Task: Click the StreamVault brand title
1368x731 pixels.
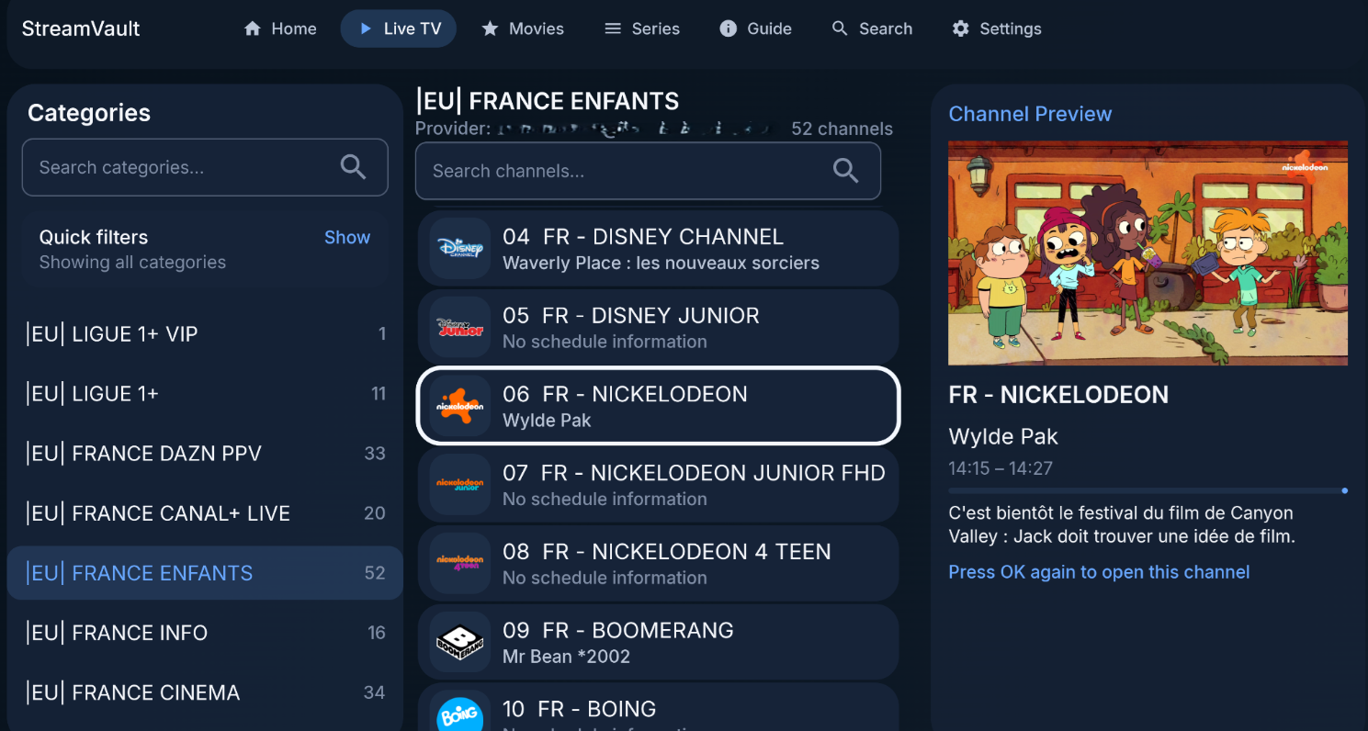Action: 81,28
